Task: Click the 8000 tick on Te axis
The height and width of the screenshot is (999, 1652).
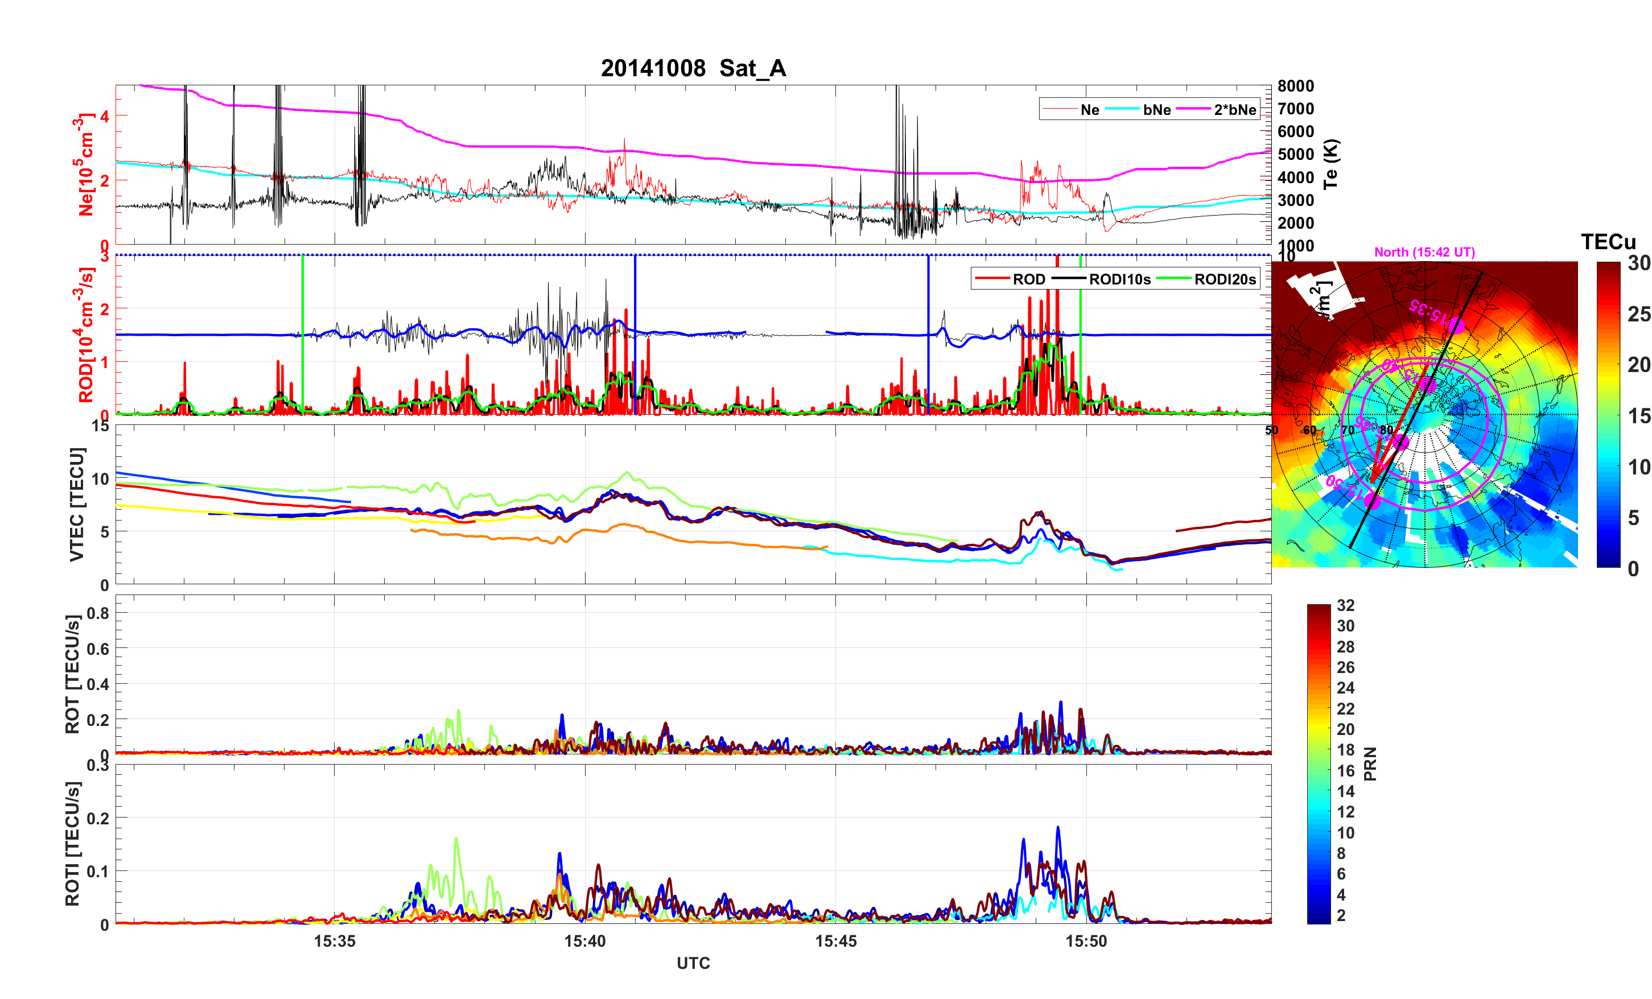Action: pyautogui.click(x=1295, y=86)
